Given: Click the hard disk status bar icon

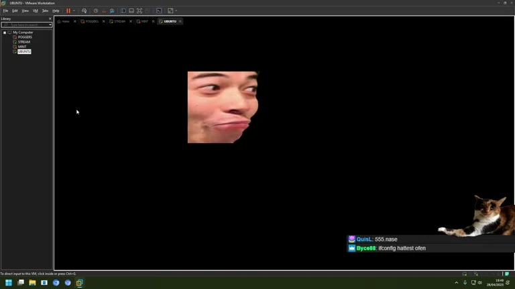Looking at the screenshot, I should point(465,274).
